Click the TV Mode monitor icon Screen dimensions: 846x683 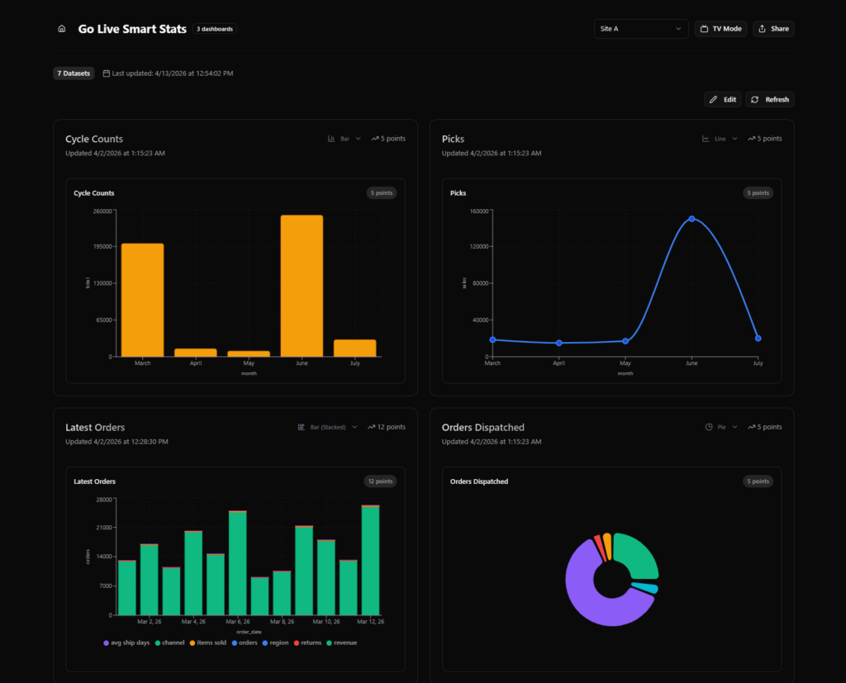coord(704,29)
